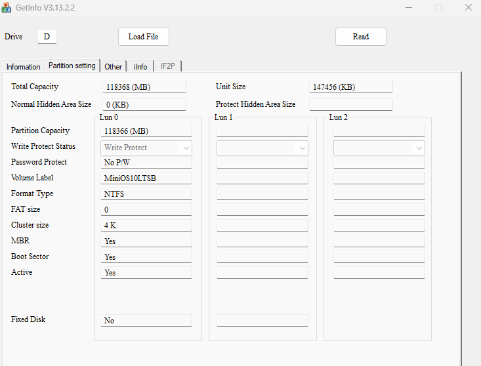Close the GetInfo window
Image resolution: width=481 pixels, height=366 pixels.
click(x=468, y=7)
